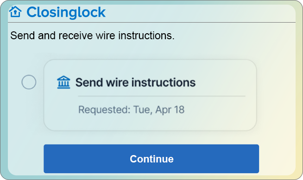The height and width of the screenshot is (180, 303).
Task: Click the word instructions in the card title
Action: click(164, 83)
